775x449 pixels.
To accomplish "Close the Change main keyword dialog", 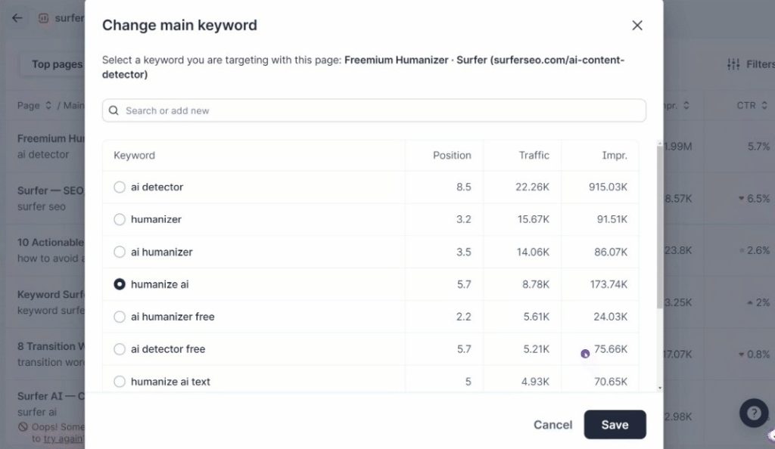I will coord(637,26).
